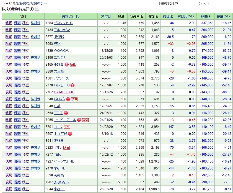Viewport: 233px width, 193px height.
Task: Go to page 10
Action: [41, 4]
